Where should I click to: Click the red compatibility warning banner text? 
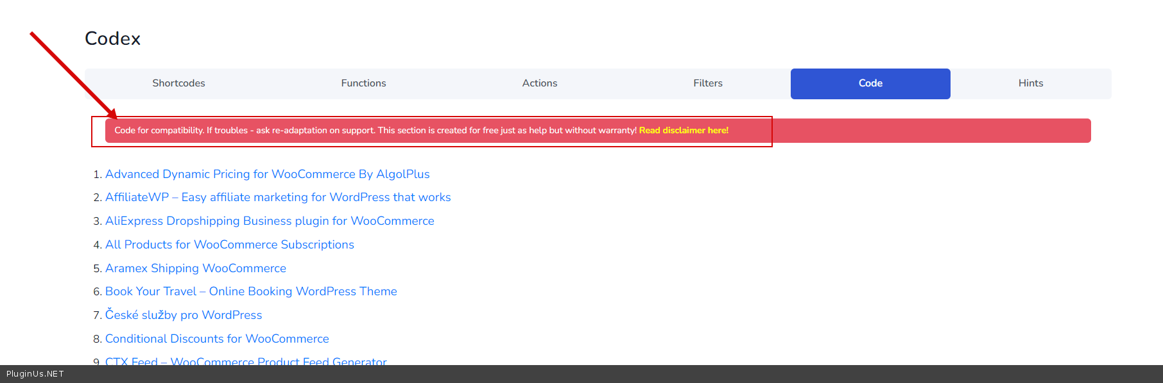pyautogui.click(x=375, y=131)
